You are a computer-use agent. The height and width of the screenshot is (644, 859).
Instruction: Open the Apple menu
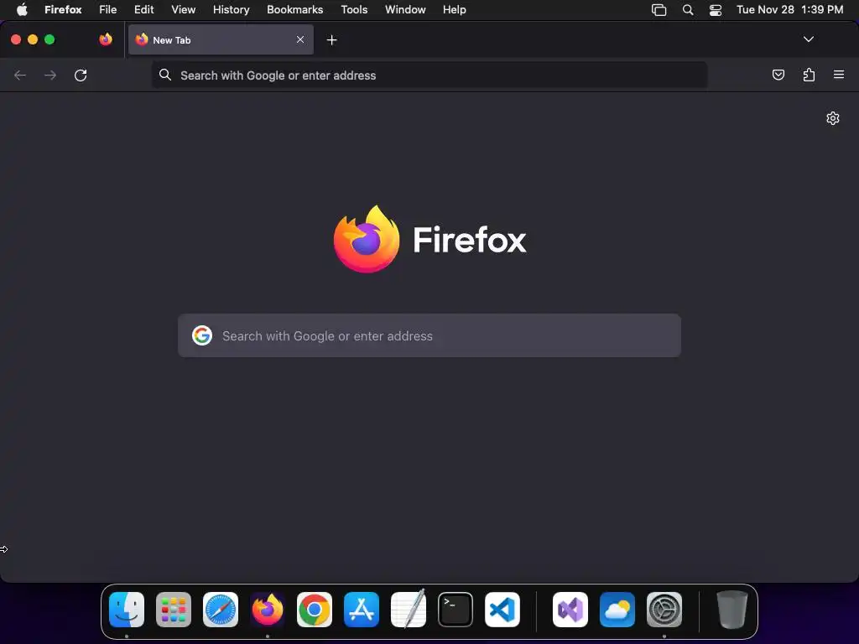click(22, 9)
